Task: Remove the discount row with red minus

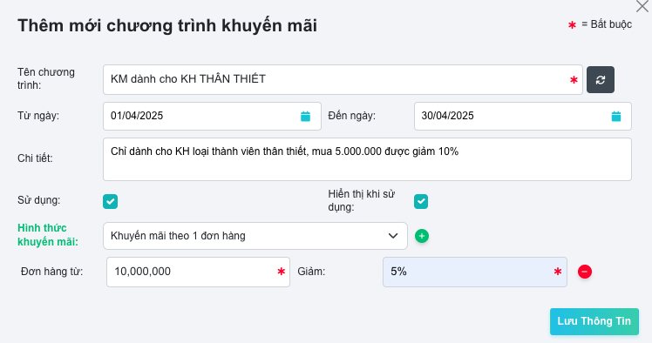Action: (x=585, y=272)
